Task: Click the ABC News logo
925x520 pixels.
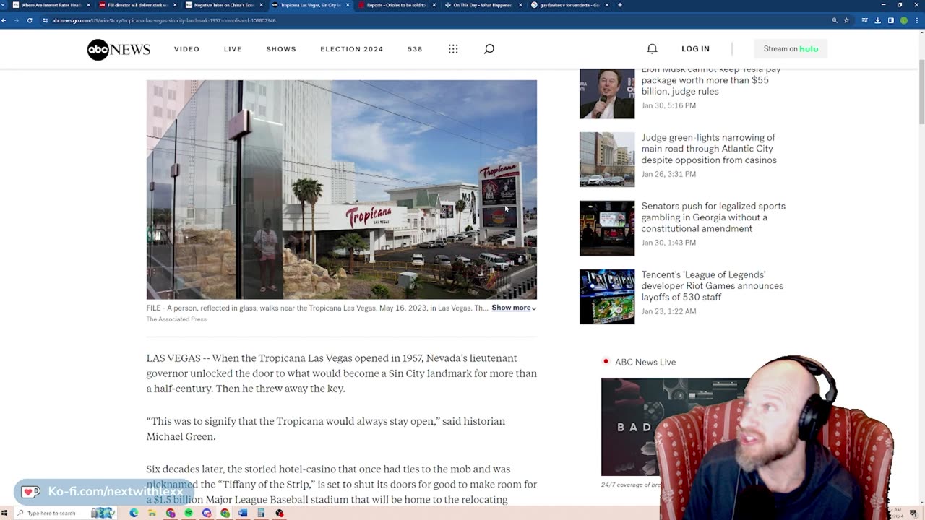Action: pos(119,49)
